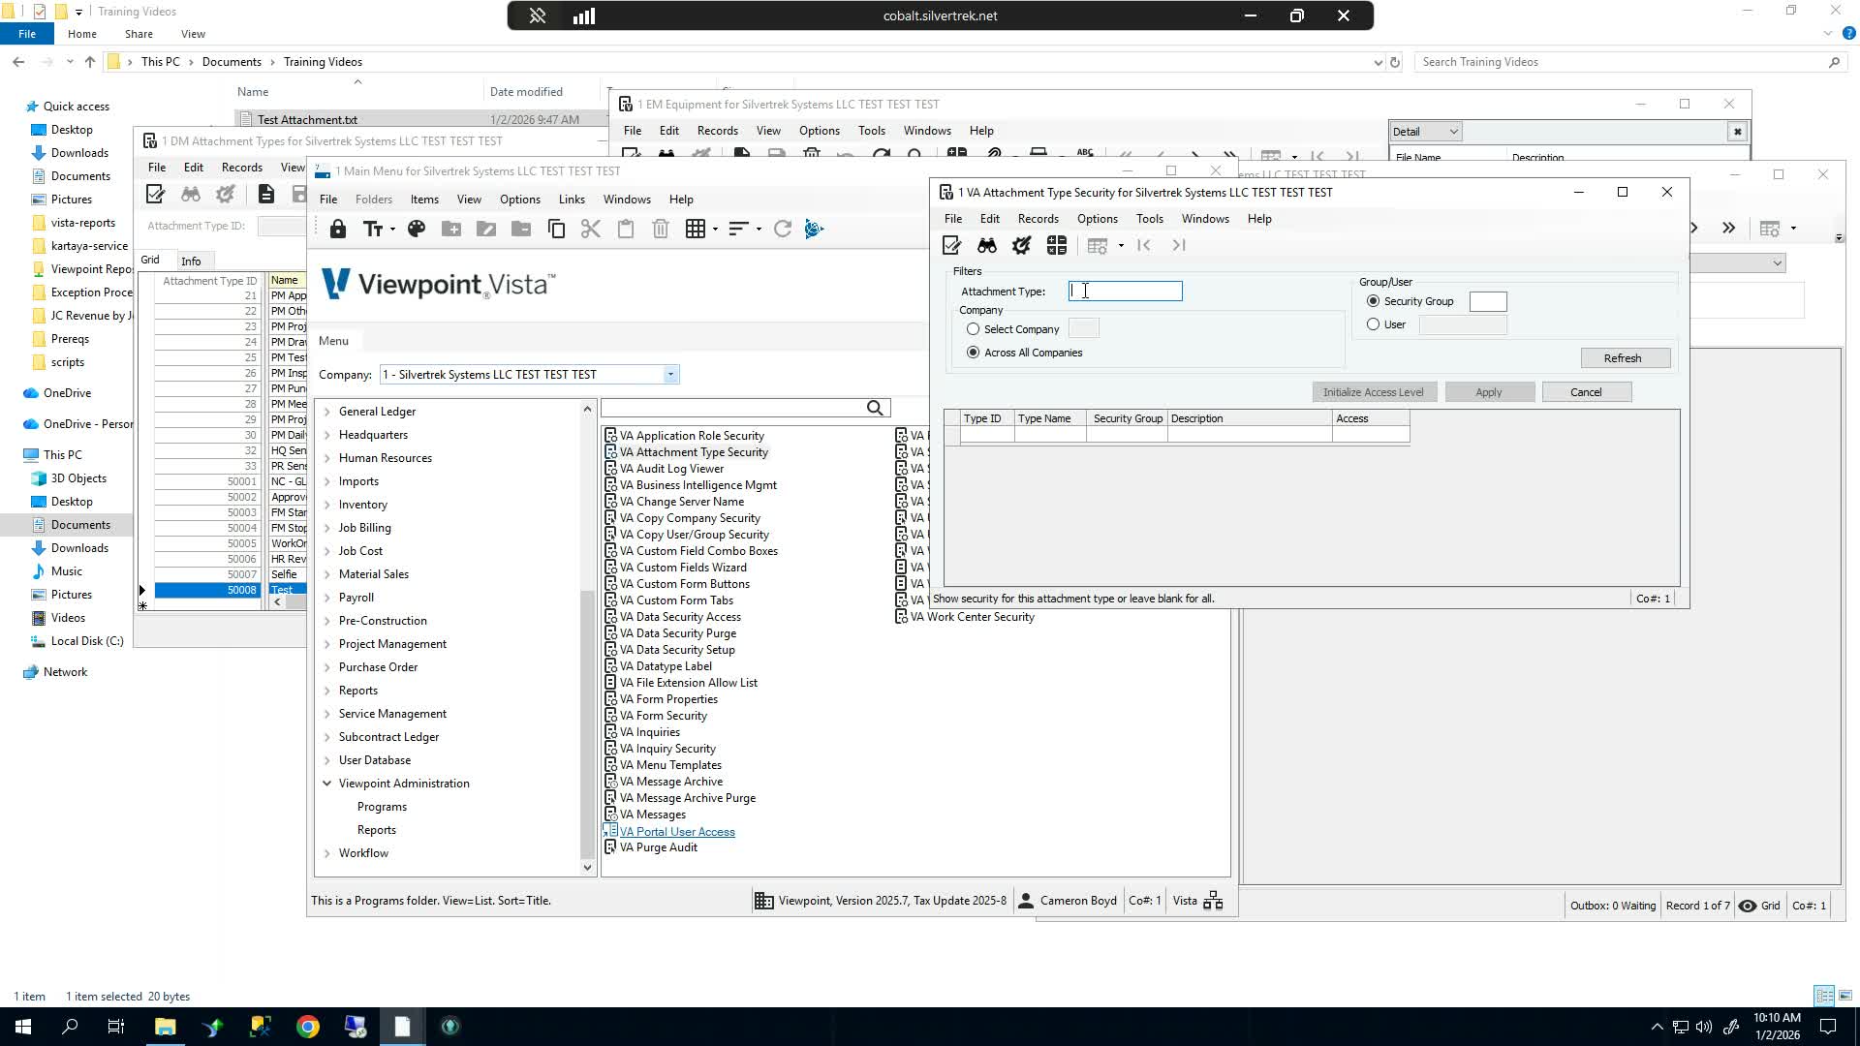Expand the Payroll folder
Image resolution: width=1860 pixels, height=1046 pixels.
(x=327, y=598)
